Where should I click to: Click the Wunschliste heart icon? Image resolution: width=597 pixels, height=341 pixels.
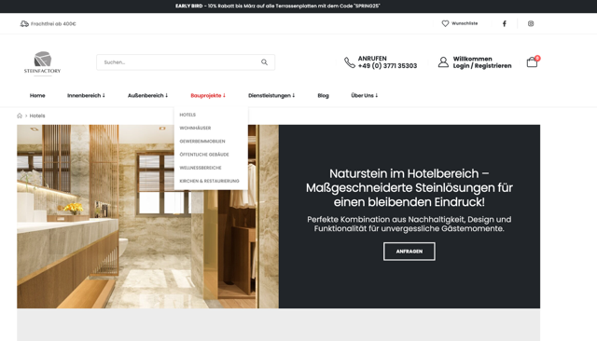[445, 23]
